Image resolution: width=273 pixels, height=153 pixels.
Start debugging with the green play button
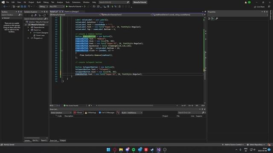coord(67,7)
